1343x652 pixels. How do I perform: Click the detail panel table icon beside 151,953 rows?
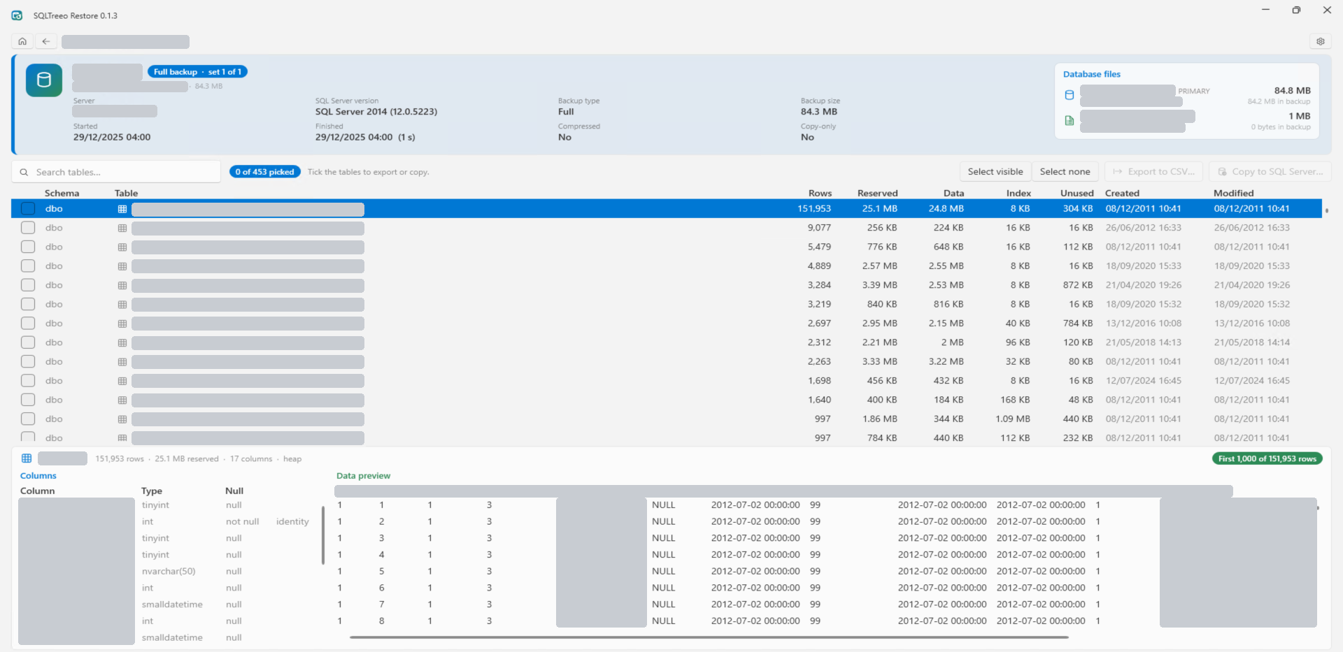(x=27, y=458)
